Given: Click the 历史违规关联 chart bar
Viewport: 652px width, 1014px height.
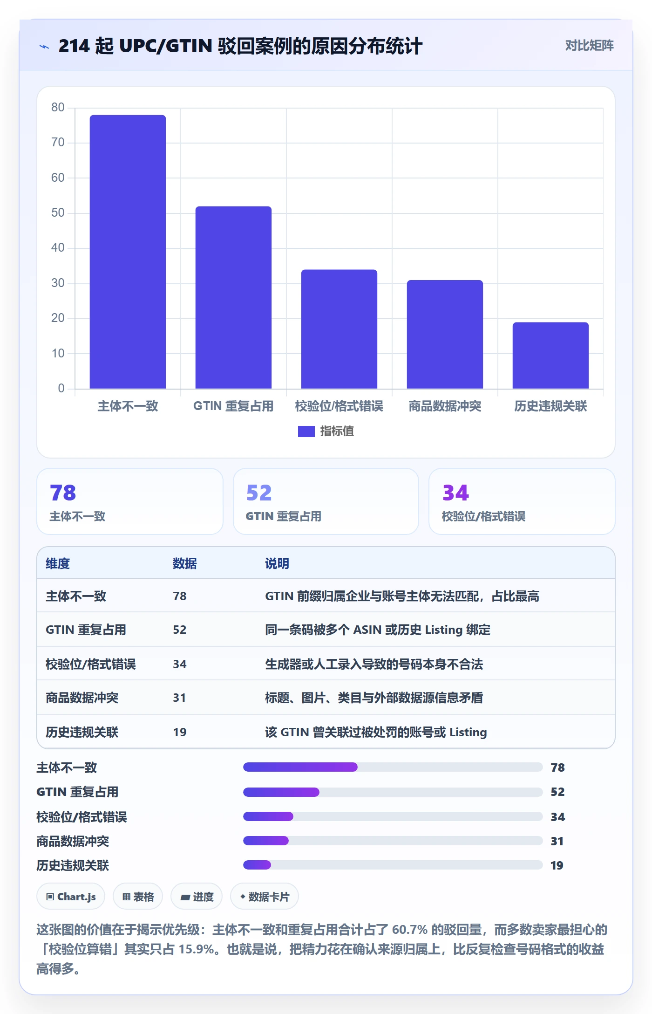Looking at the screenshot, I should pyautogui.click(x=550, y=355).
